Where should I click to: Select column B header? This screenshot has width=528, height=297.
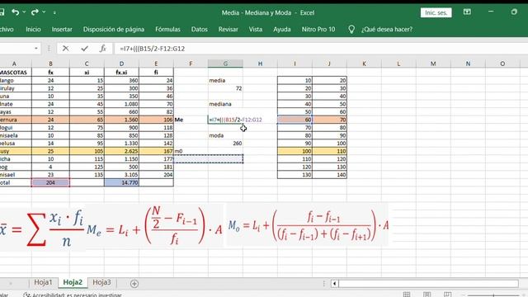50,64
